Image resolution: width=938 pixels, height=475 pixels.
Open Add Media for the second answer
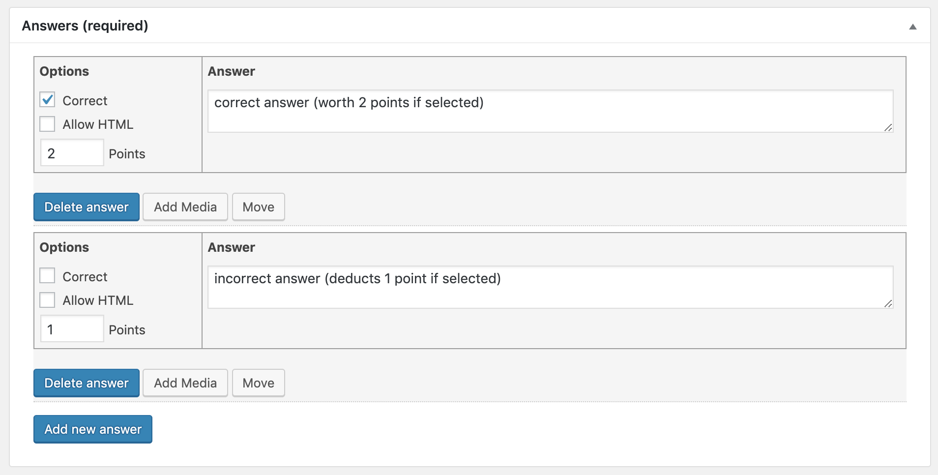pos(185,383)
